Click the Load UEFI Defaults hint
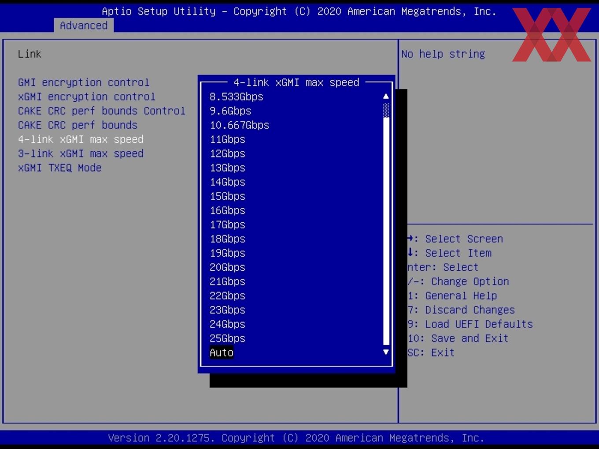The height and width of the screenshot is (449, 599). coord(470,324)
